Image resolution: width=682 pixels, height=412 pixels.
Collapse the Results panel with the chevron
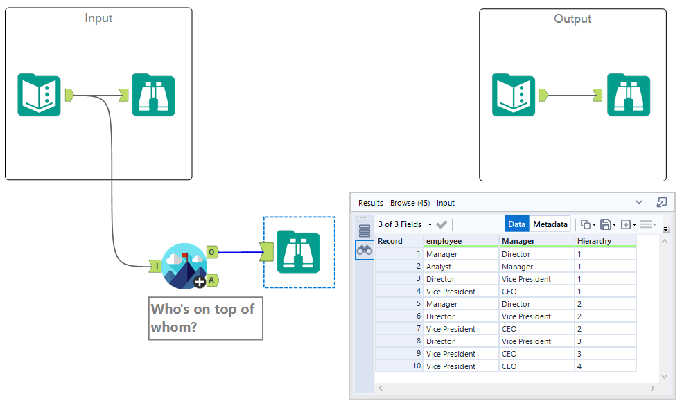point(639,202)
